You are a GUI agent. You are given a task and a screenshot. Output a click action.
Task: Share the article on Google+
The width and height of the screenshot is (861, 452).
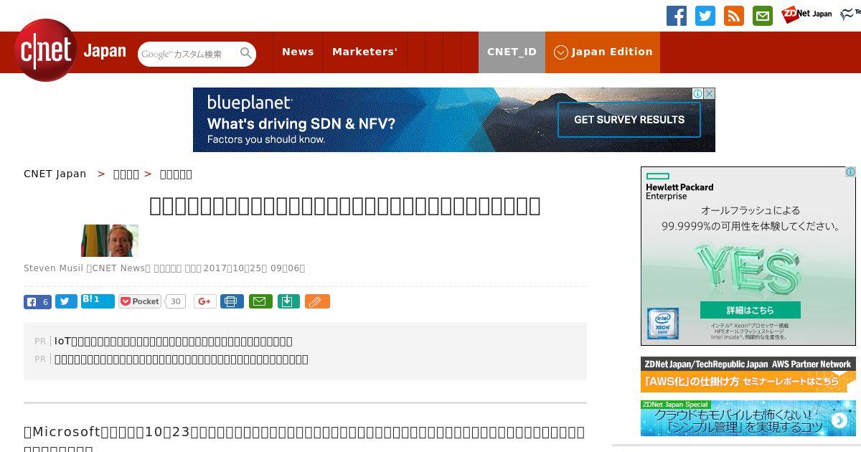tap(205, 301)
